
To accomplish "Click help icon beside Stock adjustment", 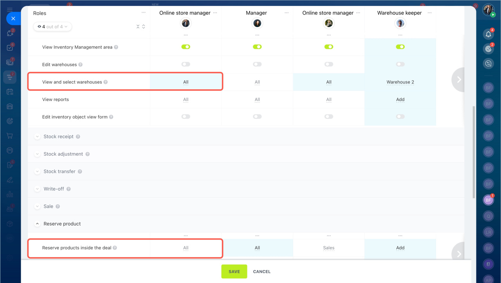I will click(x=87, y=154).
